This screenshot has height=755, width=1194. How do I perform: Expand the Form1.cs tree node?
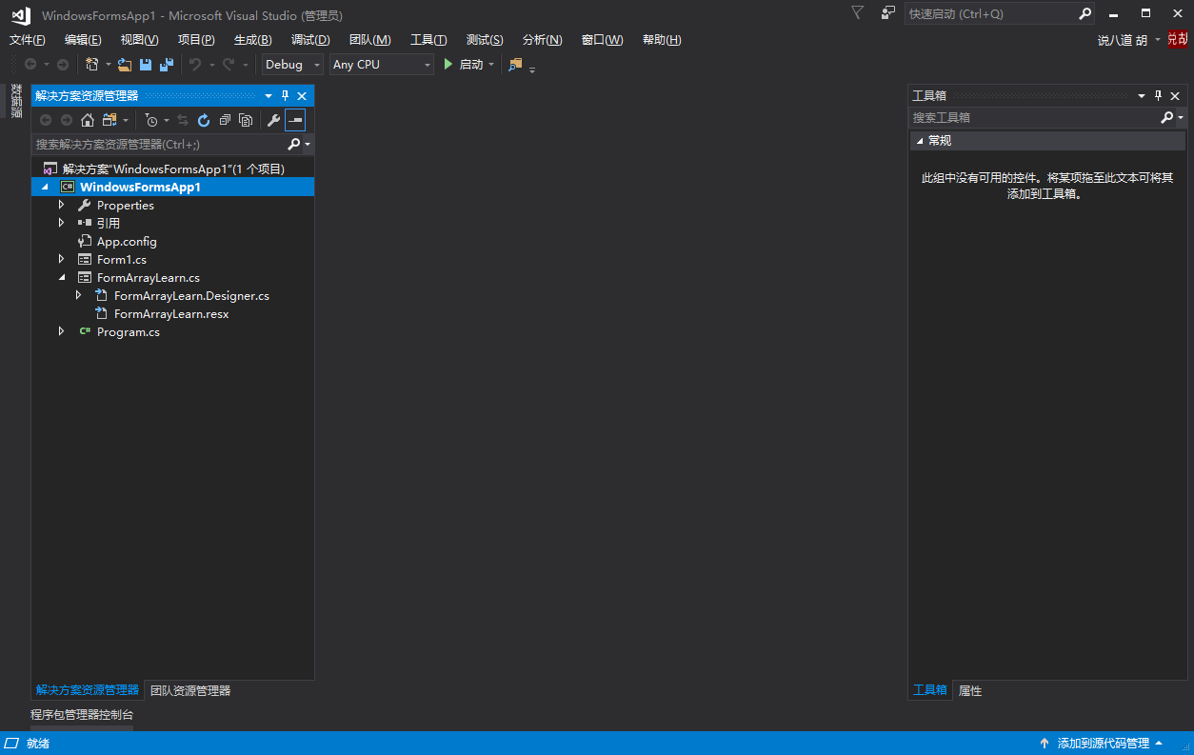pos(62,259)
